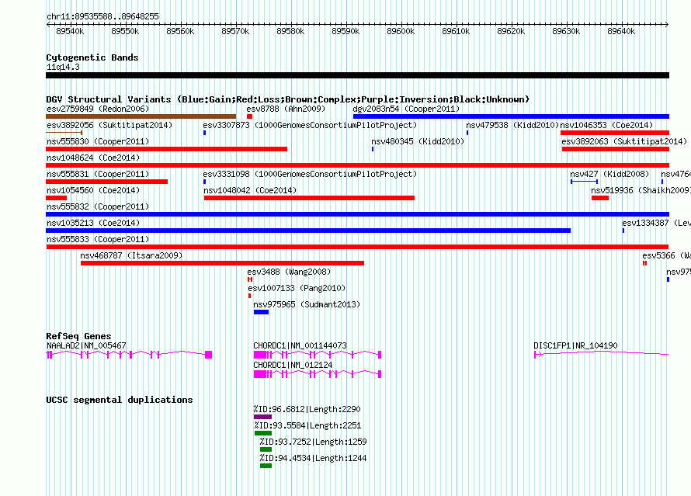Viewport: 691px width, 496px height.
Task: Click esv3892063 (Suktitipat2014) label
Action: [x=624, y=141]
